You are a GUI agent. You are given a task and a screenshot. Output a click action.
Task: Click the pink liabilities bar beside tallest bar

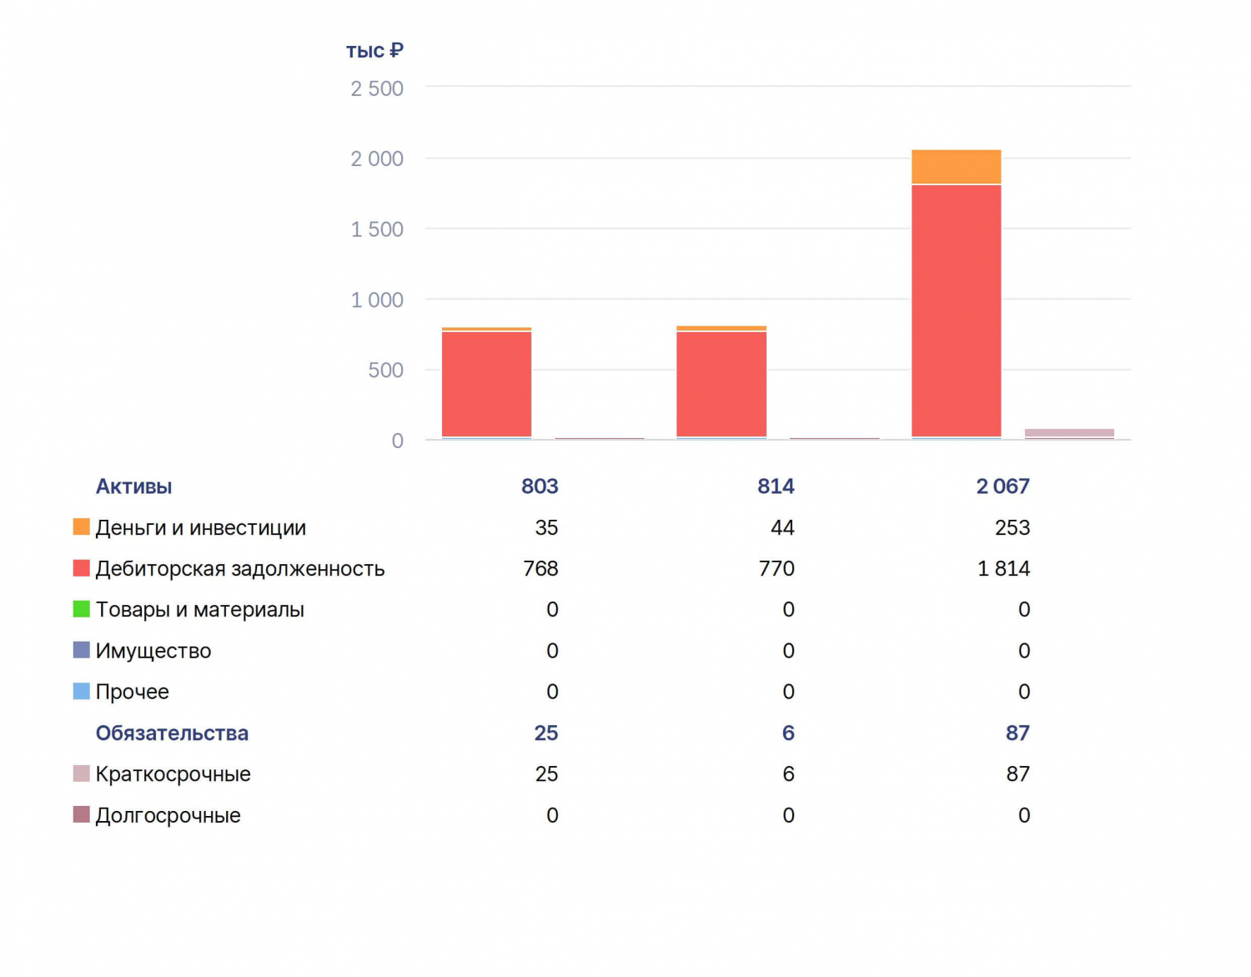[1069, 432]
